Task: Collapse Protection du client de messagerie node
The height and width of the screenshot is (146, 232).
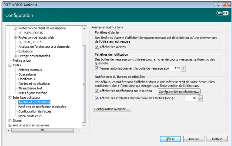Action: point(15,28)
